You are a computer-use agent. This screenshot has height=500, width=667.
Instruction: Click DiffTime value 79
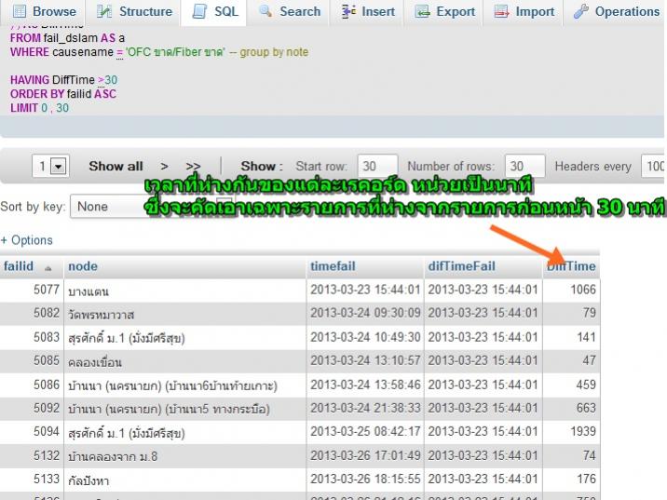[x=590, y=313]
